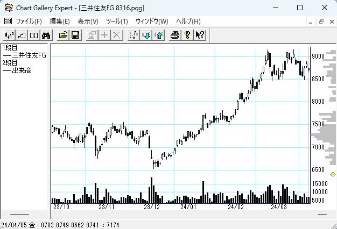Click the blue down arrow icon
This screenshot has width=337, height=229.
pyautogui.click(x=146, y=35)
